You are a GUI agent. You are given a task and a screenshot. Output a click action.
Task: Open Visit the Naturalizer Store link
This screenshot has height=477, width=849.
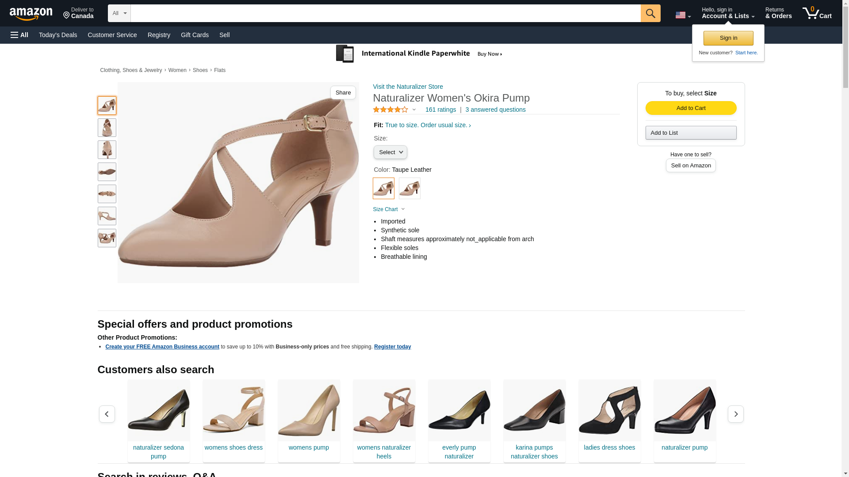[408, 87]
